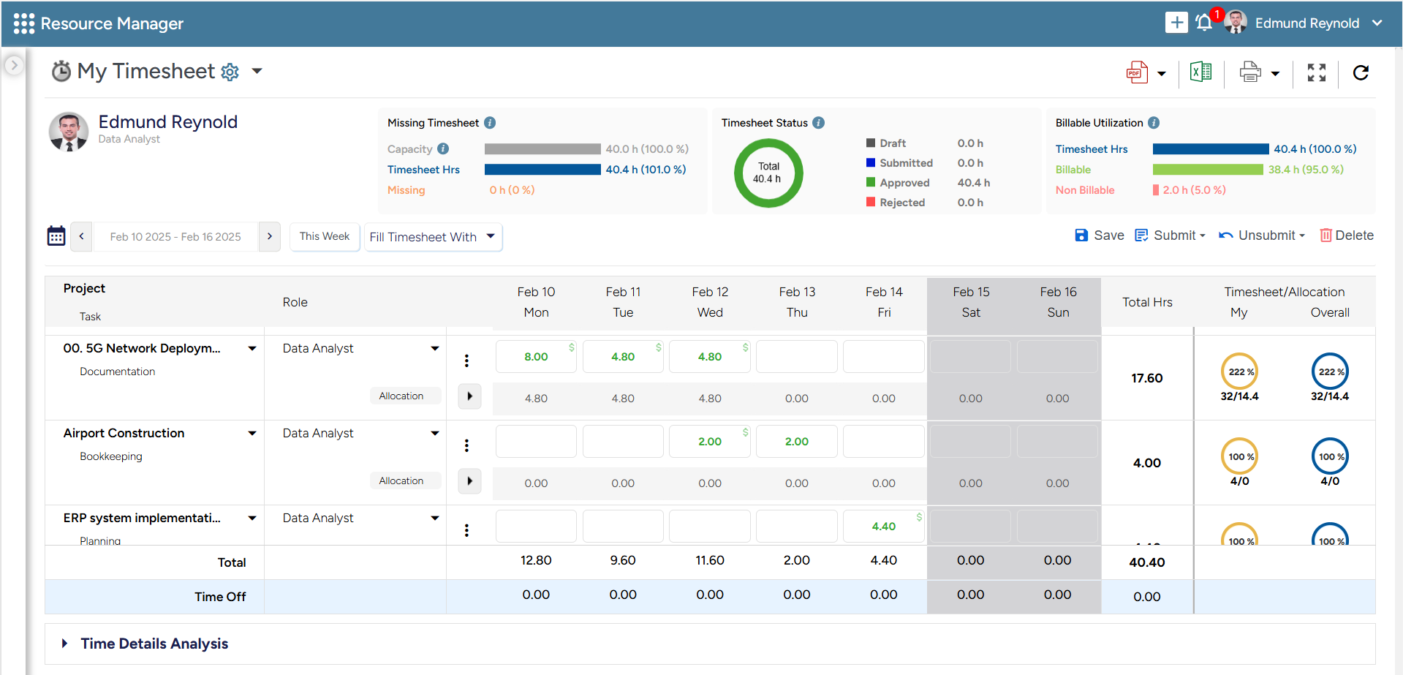Open PDF export options arrow
The height and width of the screenshot is (675, 1403).
[x=1162, y=74]
